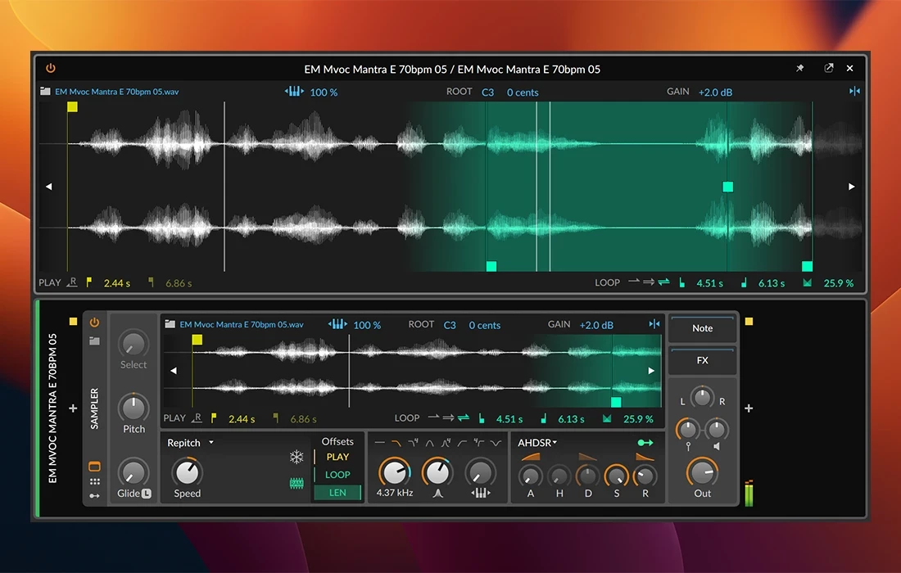
Task: Switch to the FX tab
Action: (701, 360)
